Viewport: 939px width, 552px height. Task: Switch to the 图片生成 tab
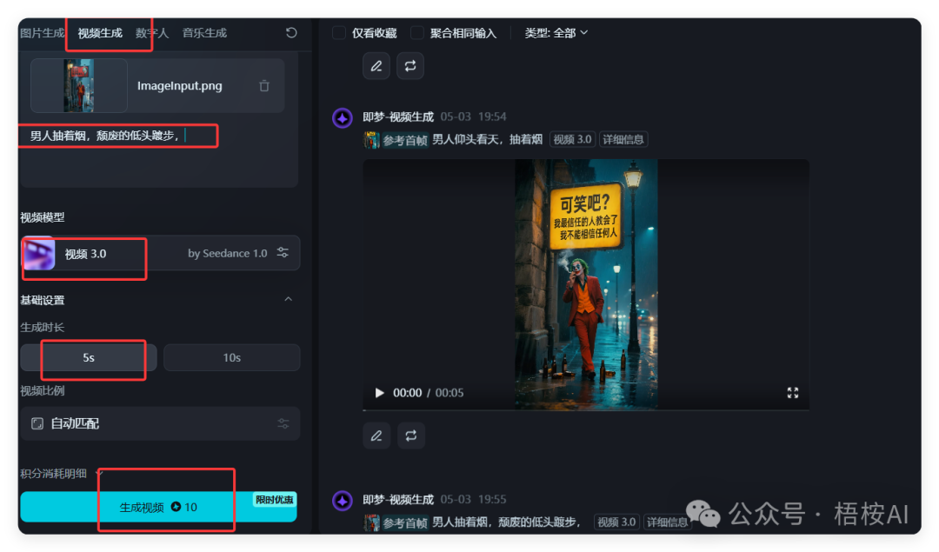pos(42,33)
